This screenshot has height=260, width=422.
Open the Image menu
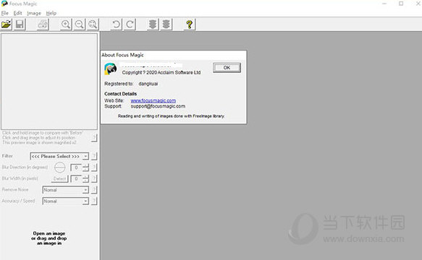point(34,13)
